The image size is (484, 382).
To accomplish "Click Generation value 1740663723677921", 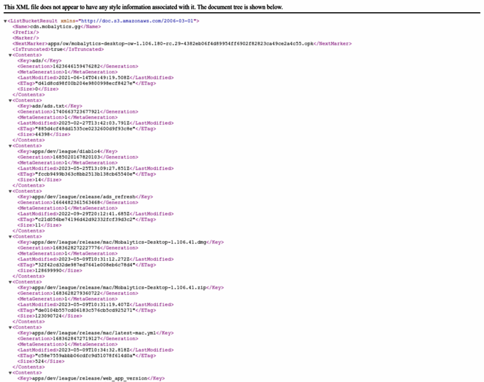I will [76, 111].
